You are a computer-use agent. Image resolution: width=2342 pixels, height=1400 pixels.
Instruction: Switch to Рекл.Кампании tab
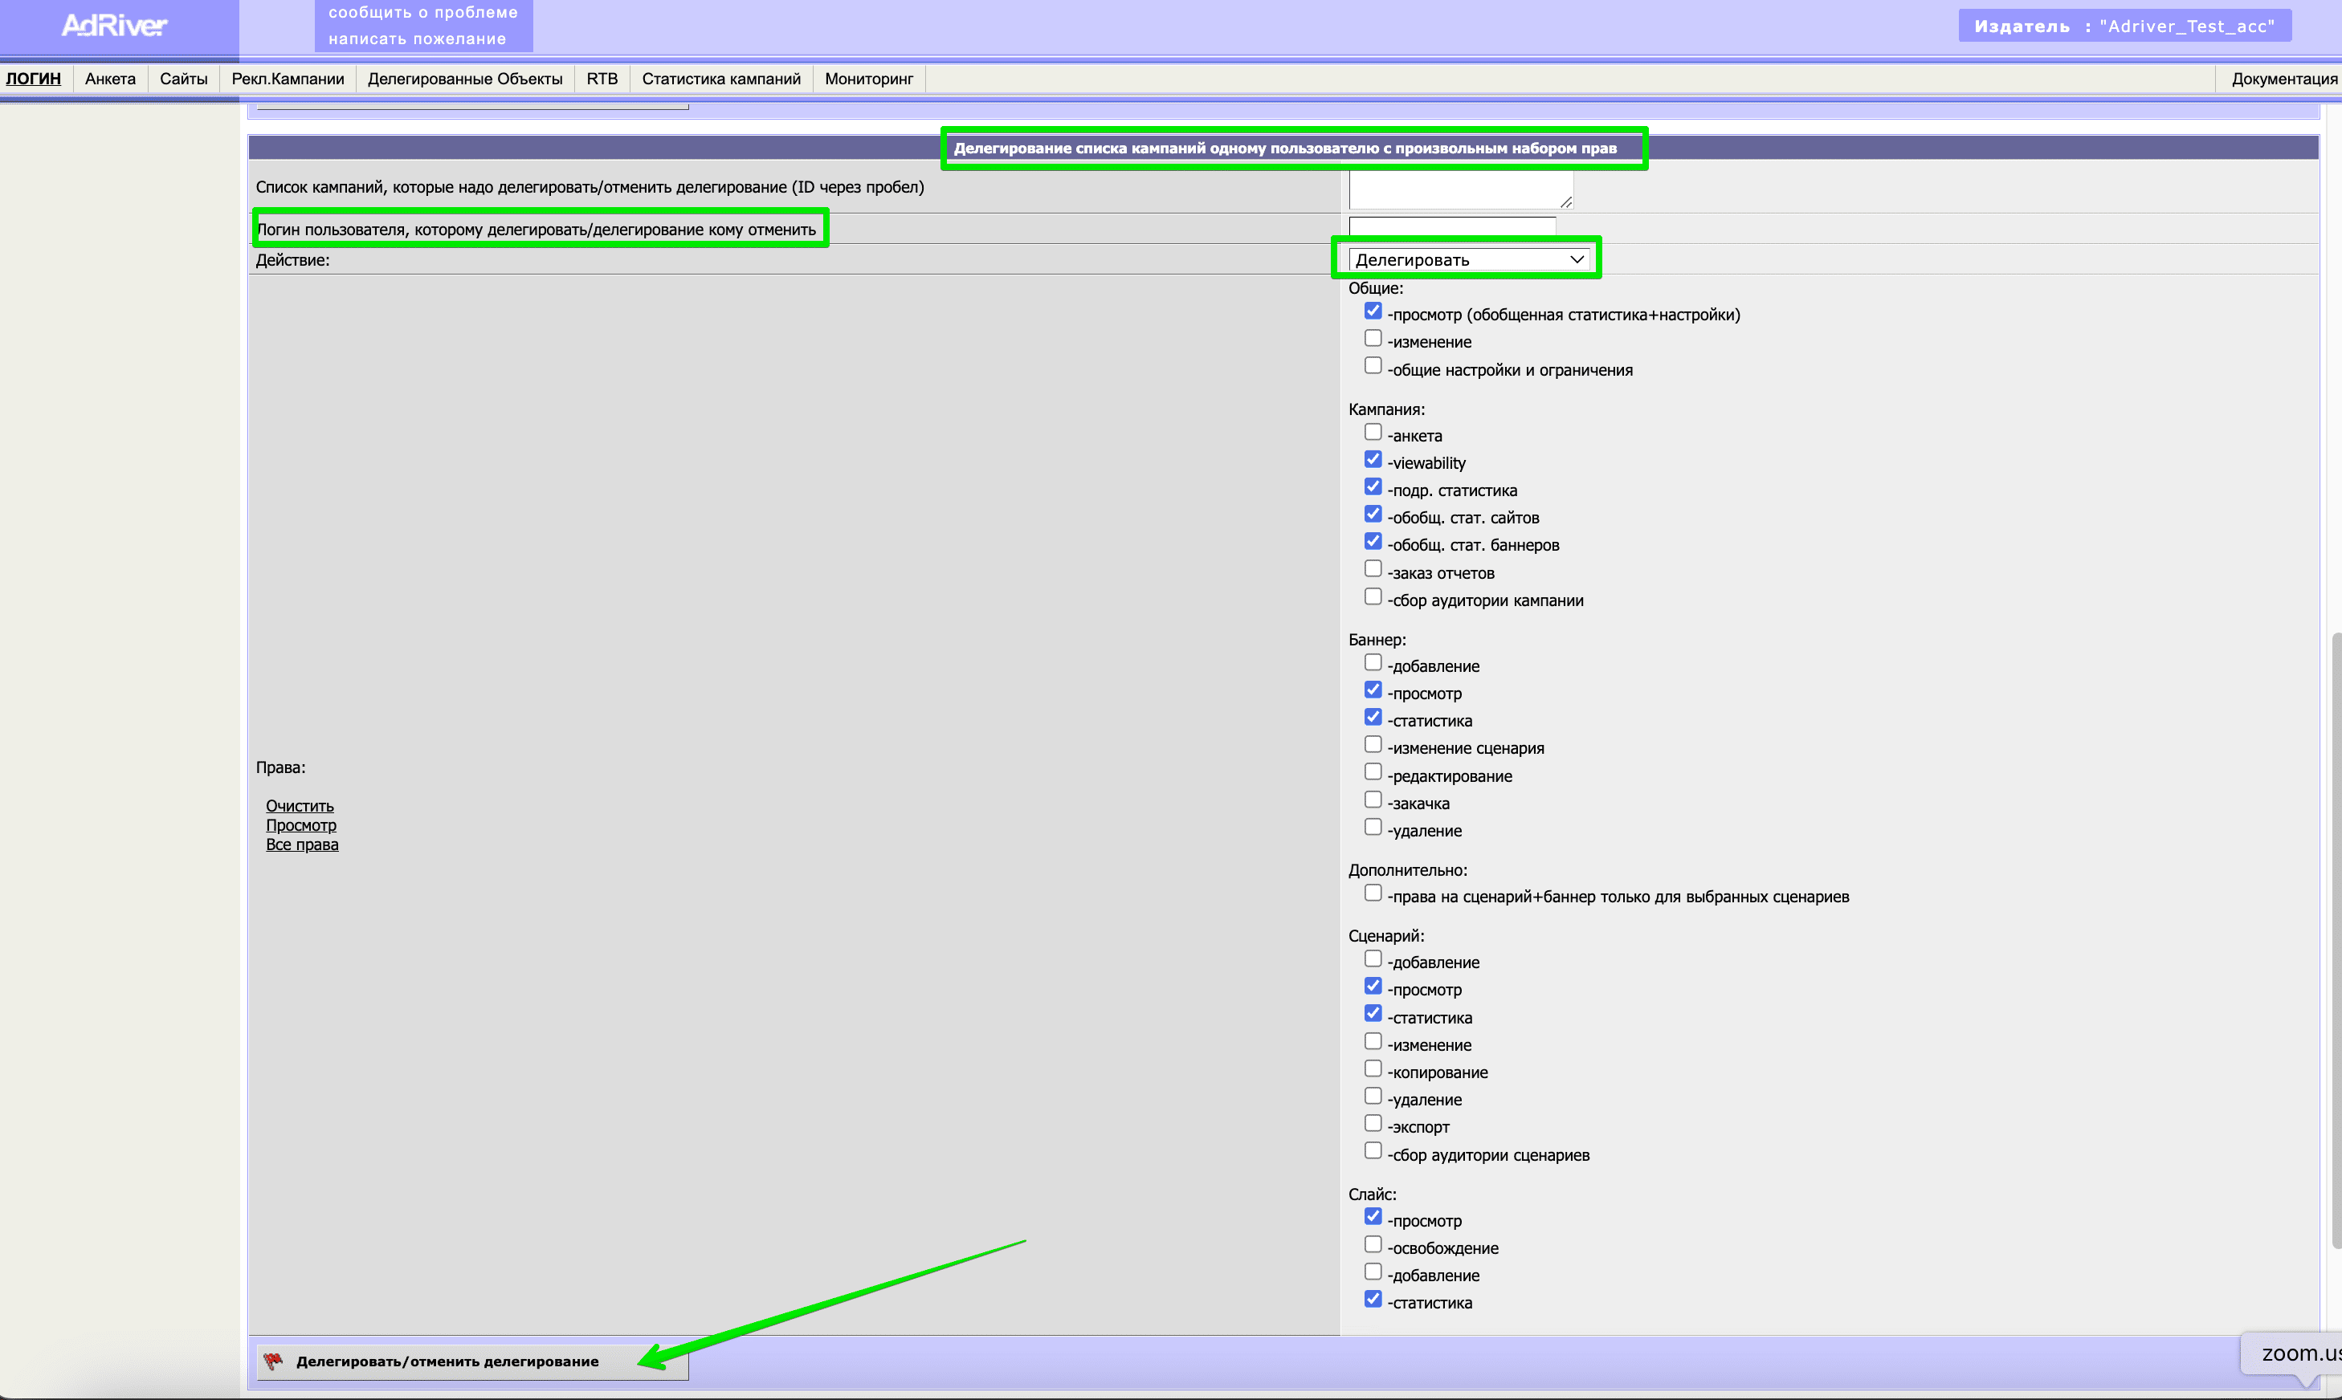[288, 79]
